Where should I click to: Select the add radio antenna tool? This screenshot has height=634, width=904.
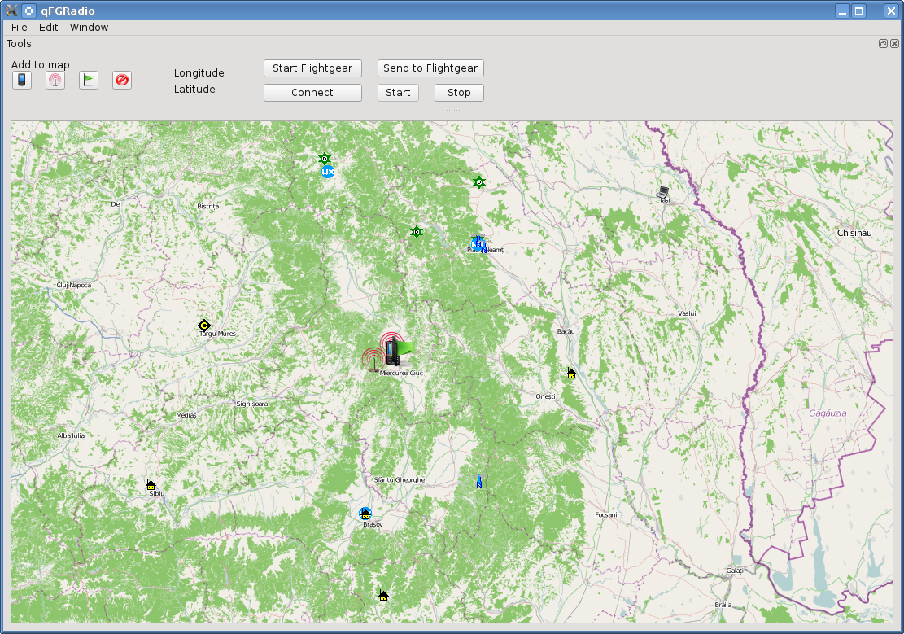pos(55,80)
